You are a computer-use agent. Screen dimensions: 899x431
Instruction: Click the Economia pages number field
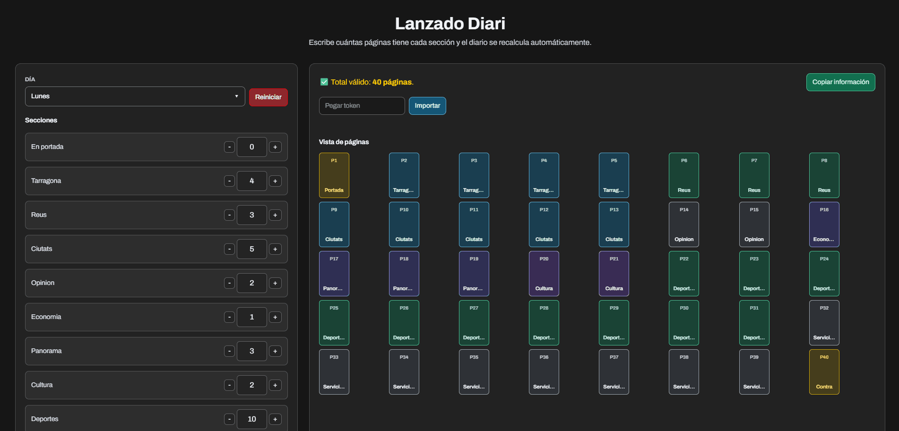(x=252, y=317)
